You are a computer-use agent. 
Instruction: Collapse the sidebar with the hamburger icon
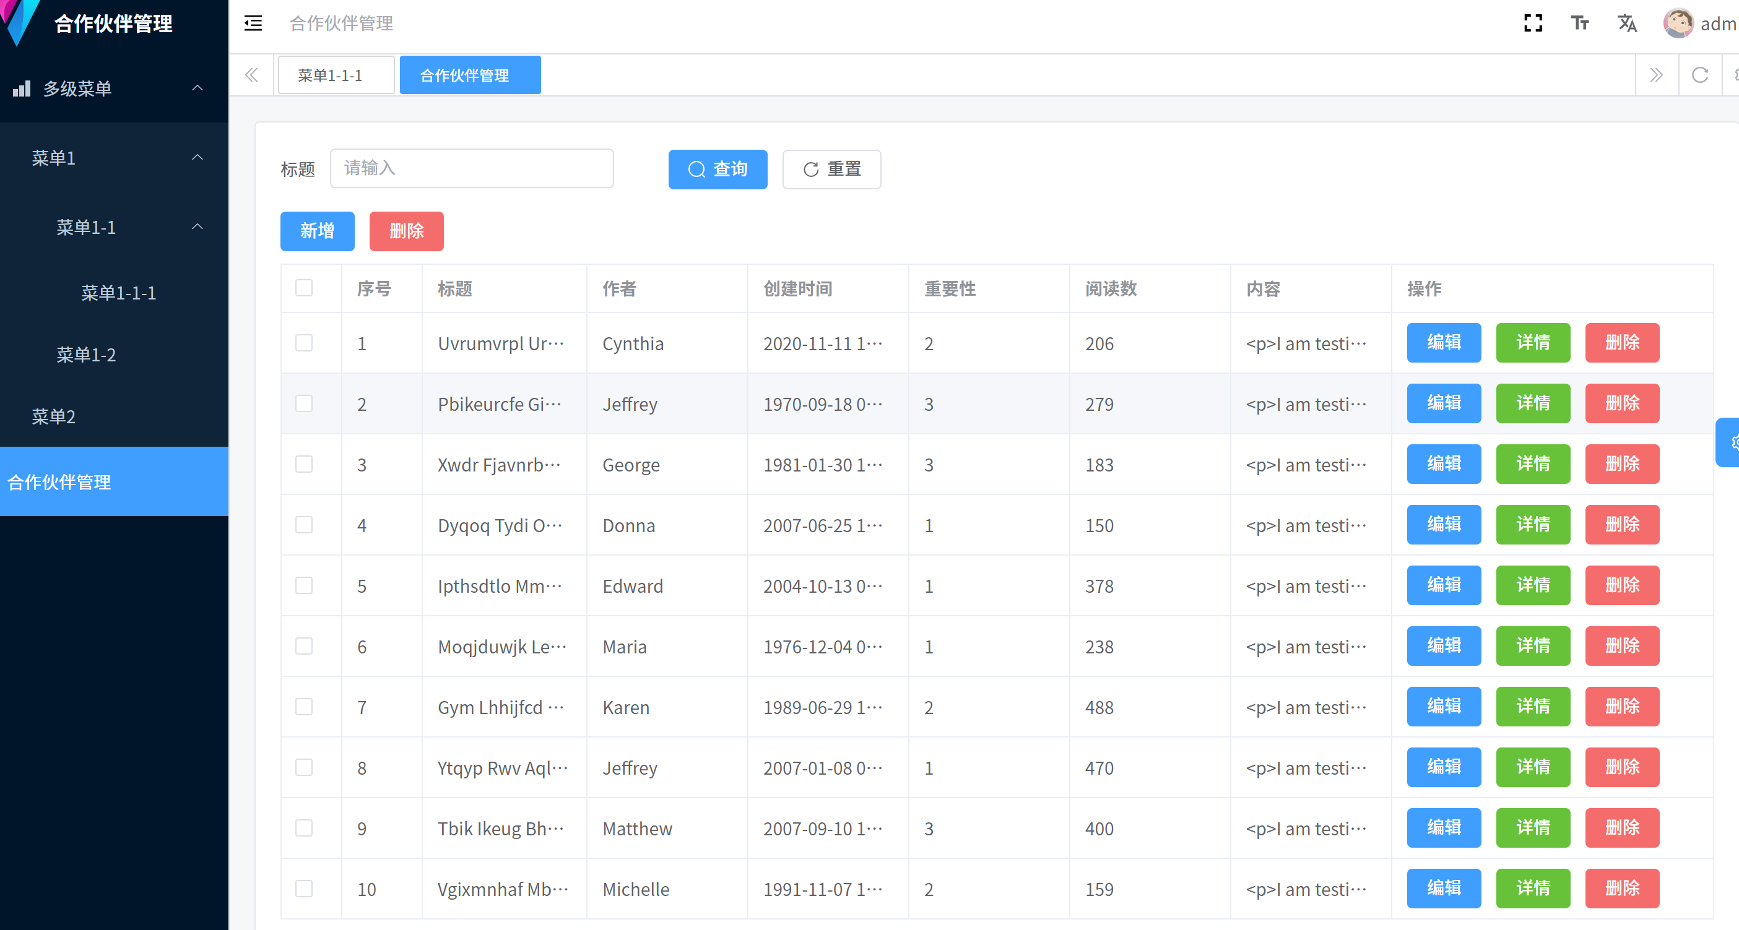point(253,24)
